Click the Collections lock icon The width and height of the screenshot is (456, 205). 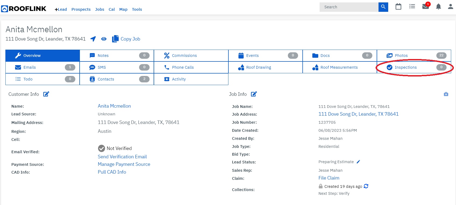(x=321, y=186)
